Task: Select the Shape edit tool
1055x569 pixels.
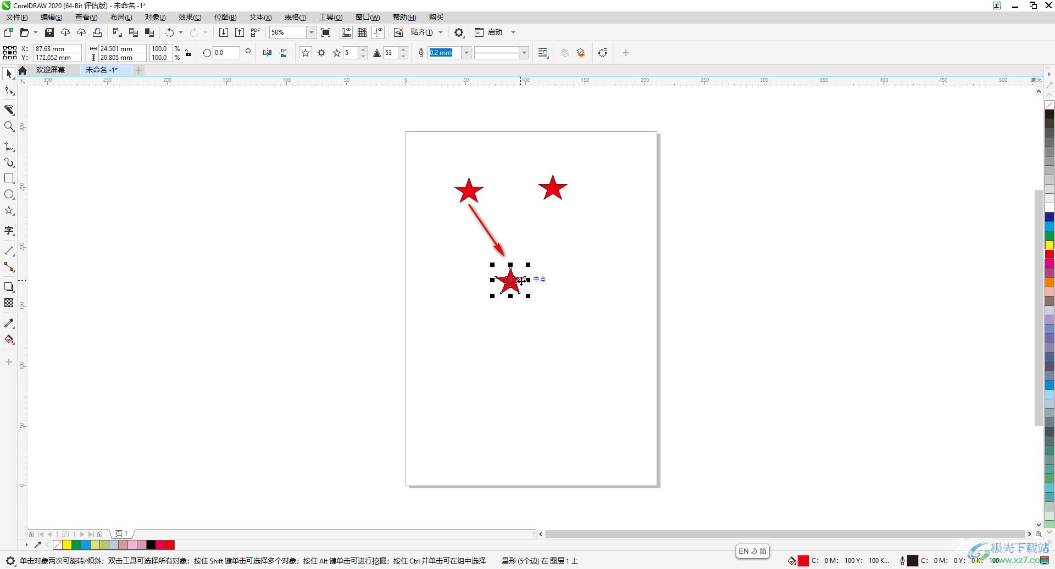Action: click(x=9, y=91)
